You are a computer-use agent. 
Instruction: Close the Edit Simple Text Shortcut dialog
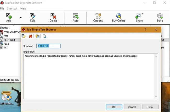pyautogui.click(x=156, y=30)
